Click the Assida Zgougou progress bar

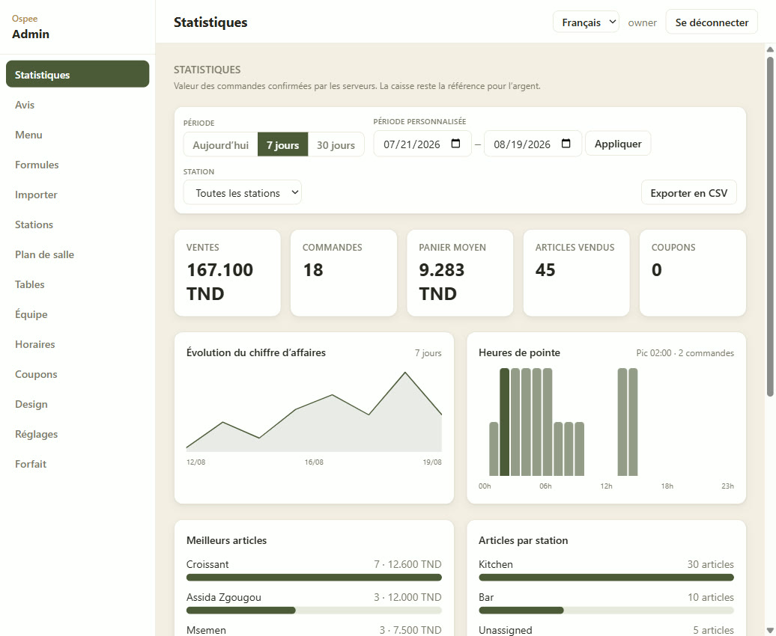pos(314,611)
